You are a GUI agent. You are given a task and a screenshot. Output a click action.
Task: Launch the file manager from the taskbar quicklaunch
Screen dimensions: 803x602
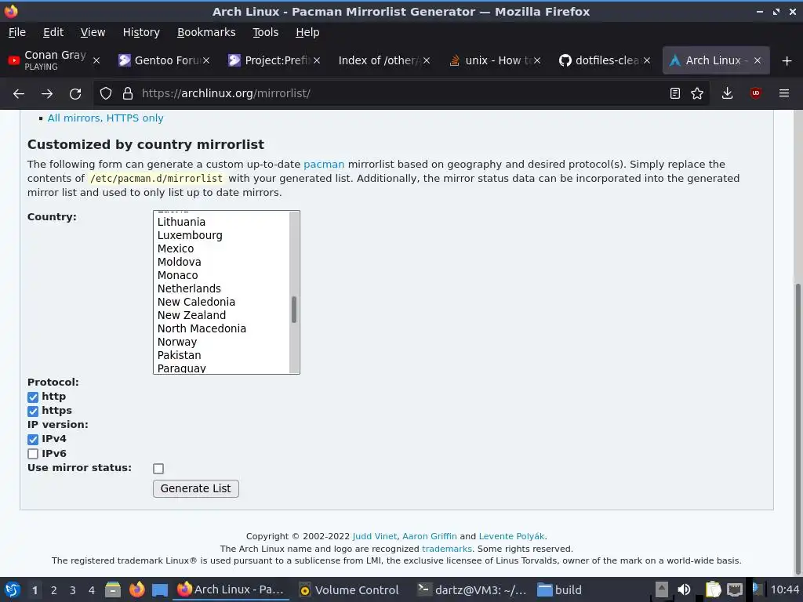tap(113, 589)
